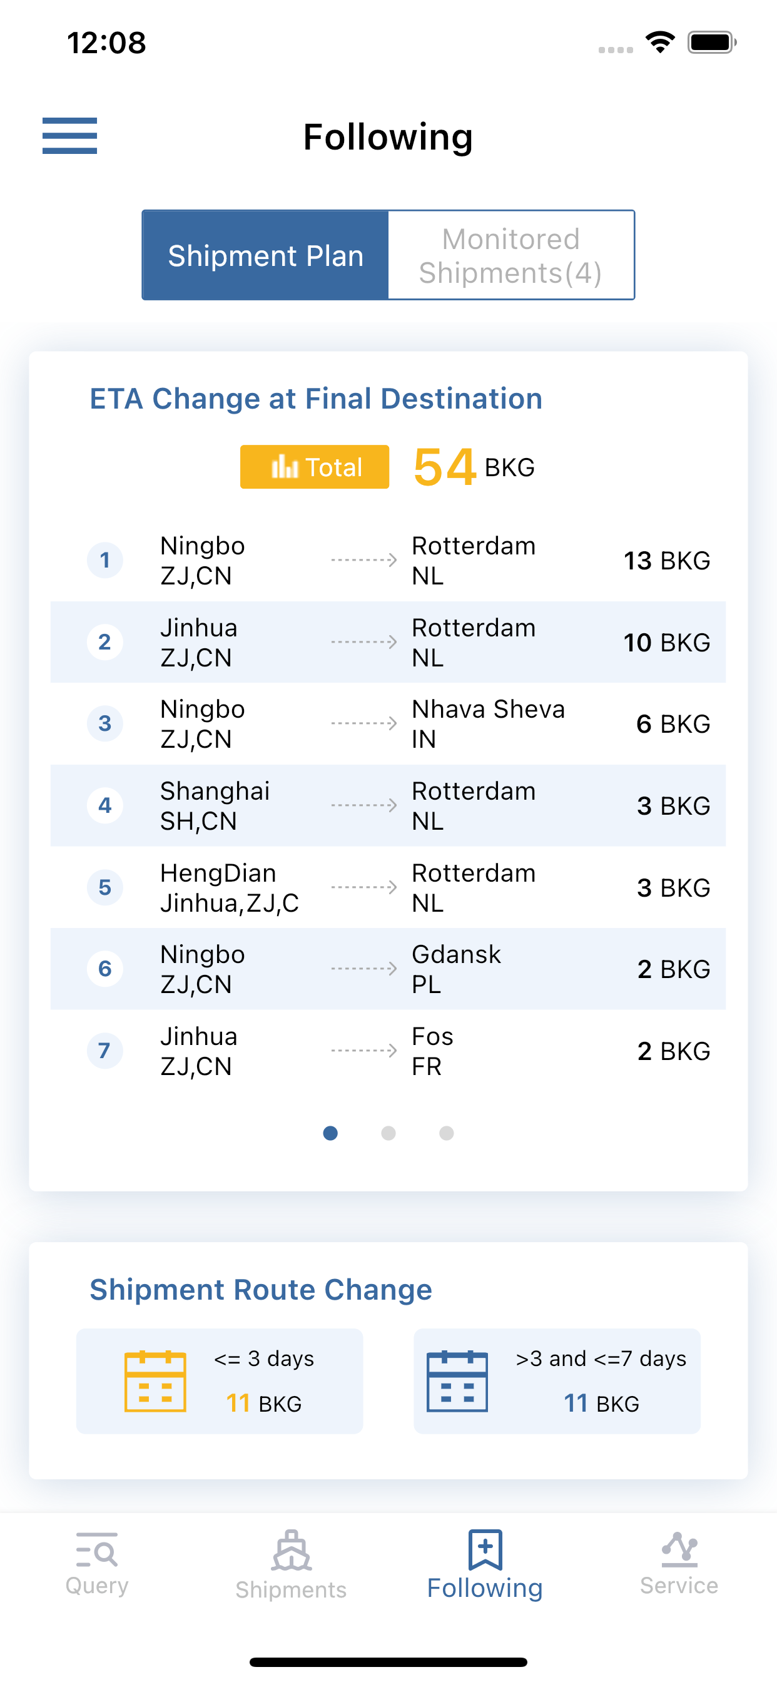Open Jinhua to Rotterdam 10 BKG row
The width and height of the screenshot is (777, 1682).
point(388,642)
